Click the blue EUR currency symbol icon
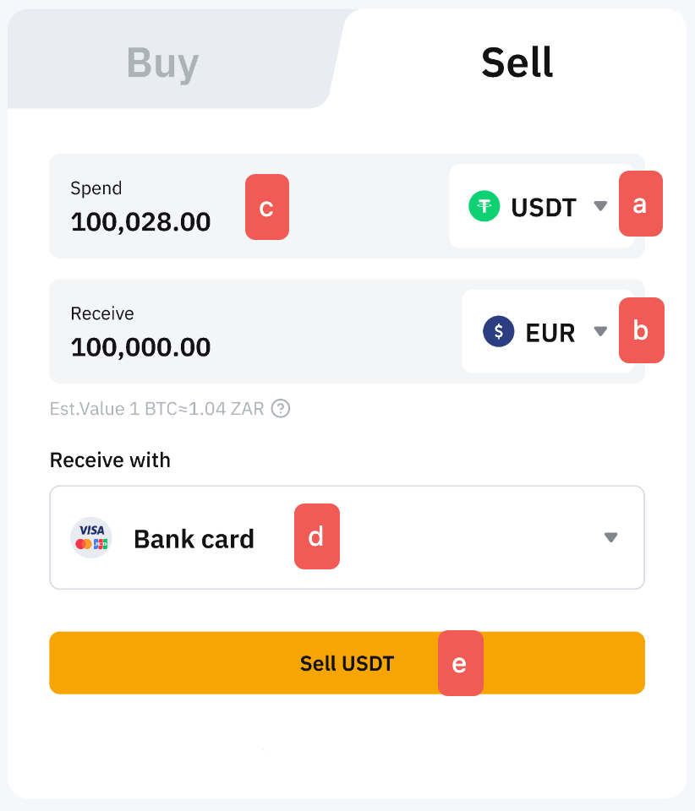Viewport: 695px width, 811px height. (x=499, y=332)
